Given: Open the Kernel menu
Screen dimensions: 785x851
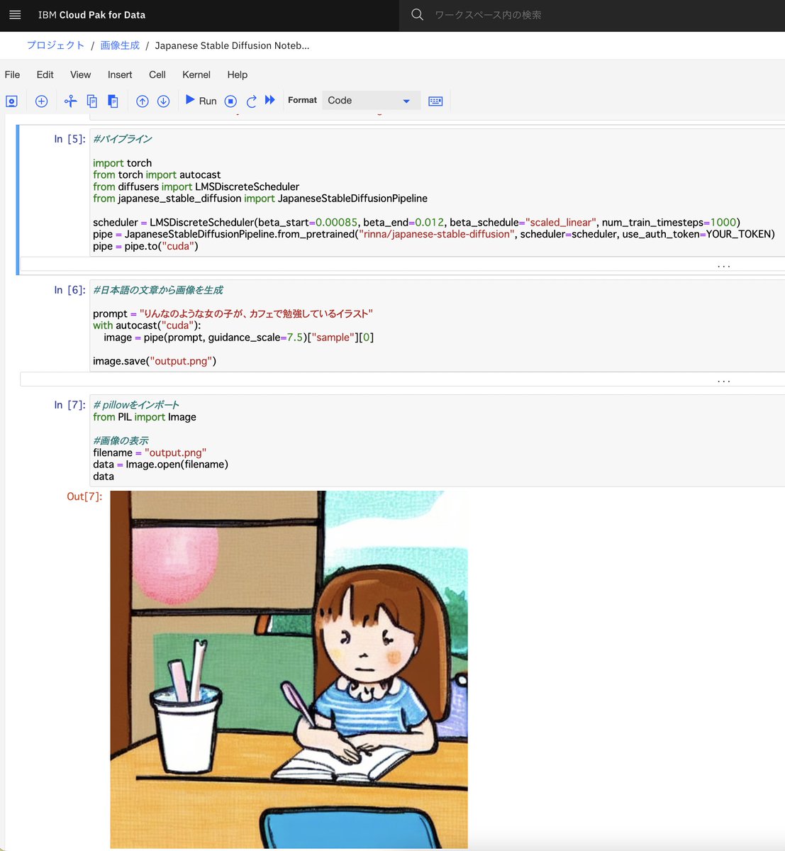Looking at the screenshot, I should [196, 74].
